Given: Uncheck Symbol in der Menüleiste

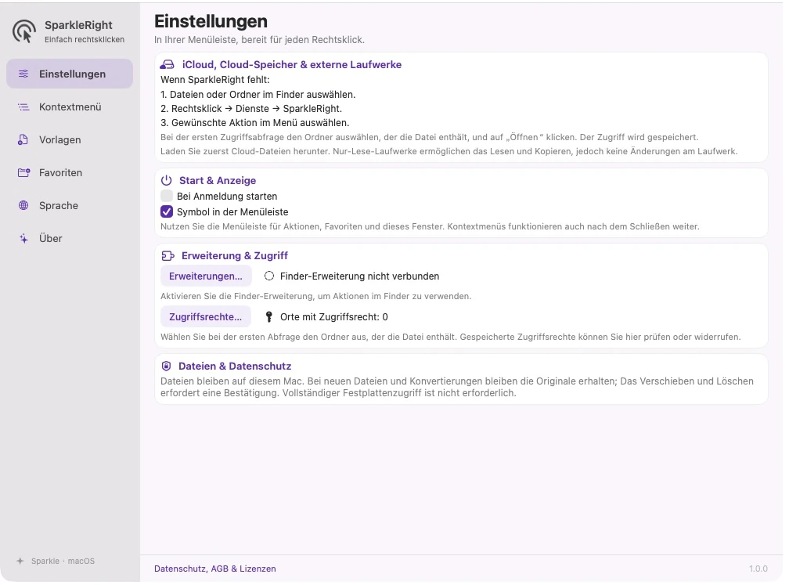Looking at the screenshot, I should point(167,211).
